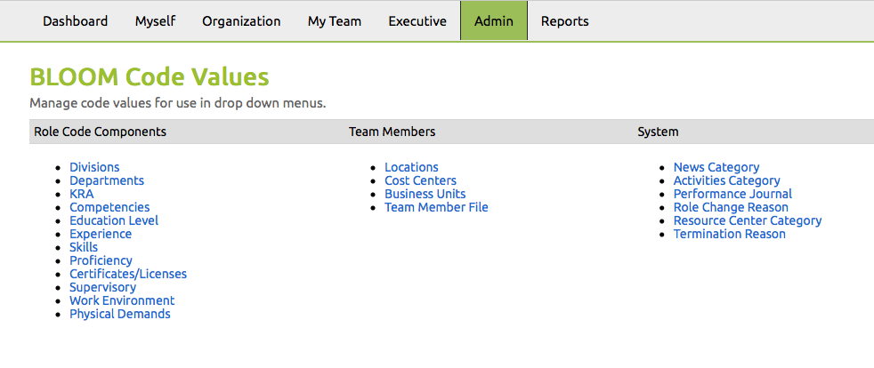The width and height of the screenshot is (874, 368).
Task: Switch to the Myself tab
Action: [x=155, y=21]
